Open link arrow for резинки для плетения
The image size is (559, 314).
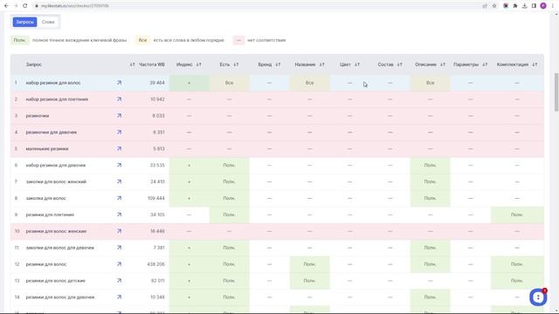coord(119,215)
